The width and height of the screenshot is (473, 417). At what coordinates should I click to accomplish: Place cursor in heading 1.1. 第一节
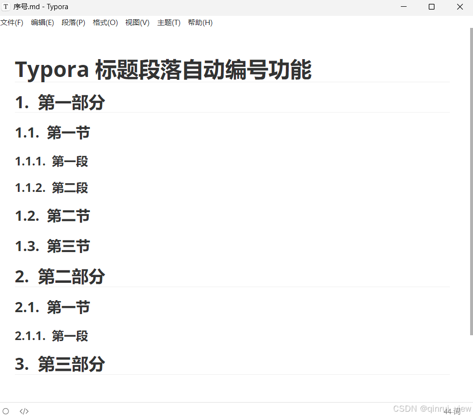coord(52,133)
